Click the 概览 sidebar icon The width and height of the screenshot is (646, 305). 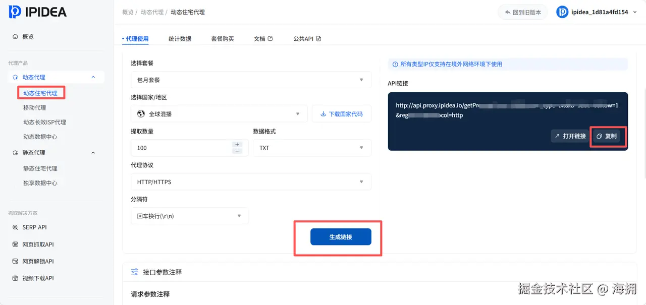tap(15, 37)
